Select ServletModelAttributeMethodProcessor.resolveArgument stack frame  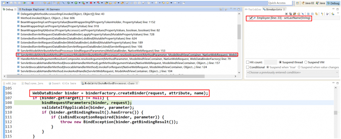pos(127,55)
